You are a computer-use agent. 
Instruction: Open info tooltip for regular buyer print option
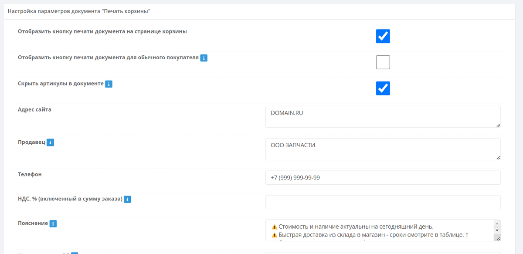pyautogui.click(x=204, y=58)
